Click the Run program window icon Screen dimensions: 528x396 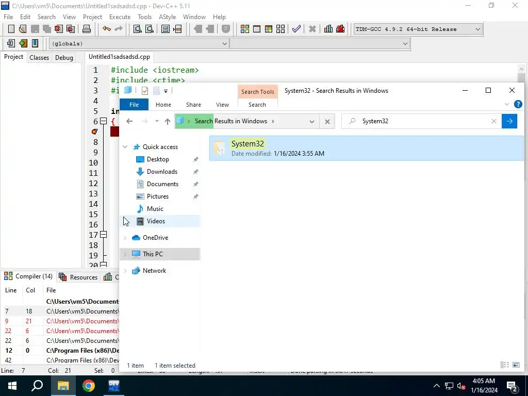pos(257,29)
